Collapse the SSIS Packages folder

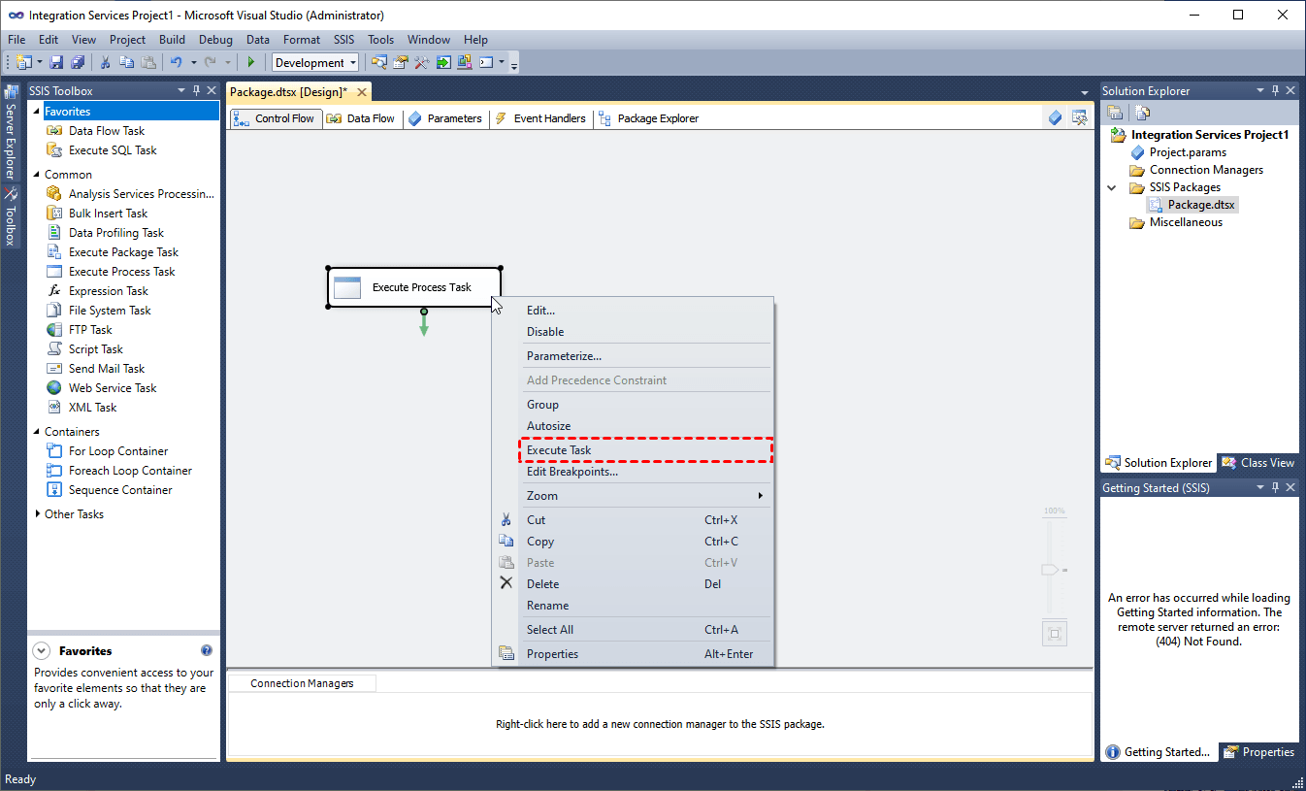1112,187
